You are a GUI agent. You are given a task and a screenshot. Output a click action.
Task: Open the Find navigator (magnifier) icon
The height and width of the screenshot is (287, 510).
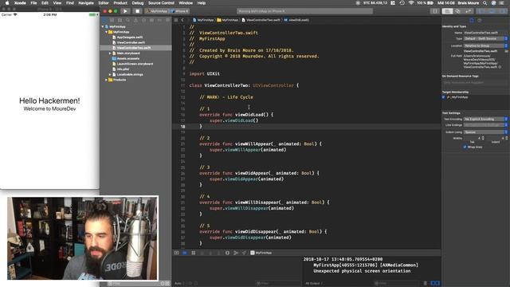[x=127, y=20]
